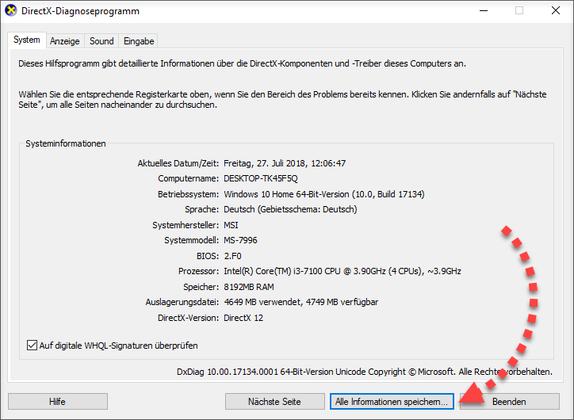
Task: Click Alle Informationen speichern button
Action: 392,401
